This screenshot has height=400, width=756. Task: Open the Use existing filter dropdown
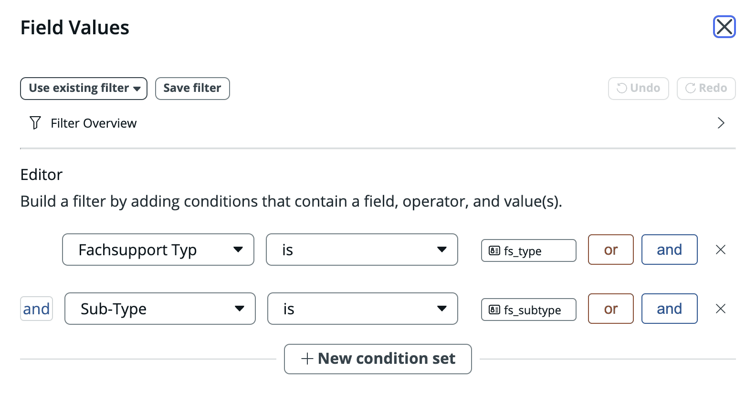(84, 89)
